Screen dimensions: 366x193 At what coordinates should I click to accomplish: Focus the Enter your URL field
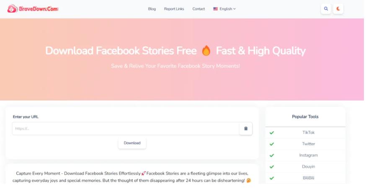click(126, 129)
